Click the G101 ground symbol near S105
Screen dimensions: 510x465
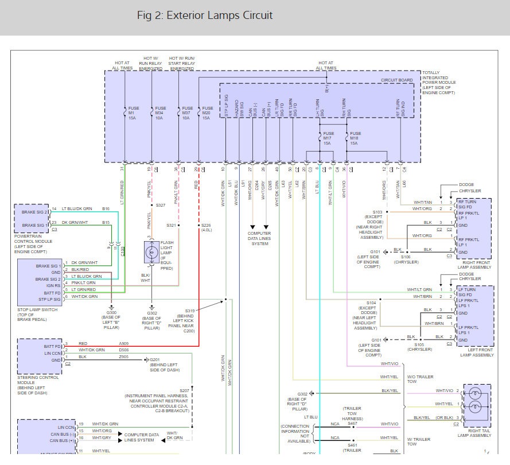click(x=385, y=340)
